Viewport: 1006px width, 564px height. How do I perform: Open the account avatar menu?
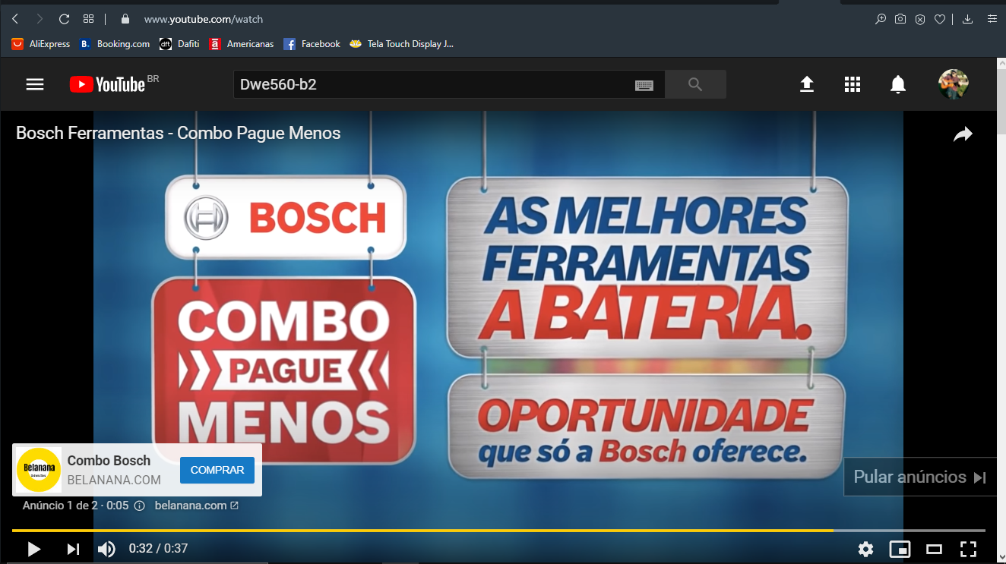pyautogui.click(x=954, y=84)
